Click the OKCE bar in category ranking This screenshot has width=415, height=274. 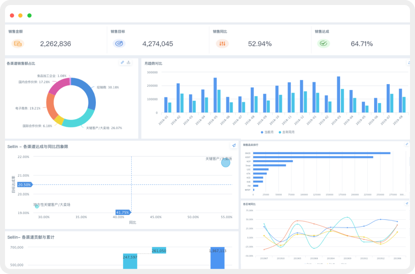click(321, 153)
